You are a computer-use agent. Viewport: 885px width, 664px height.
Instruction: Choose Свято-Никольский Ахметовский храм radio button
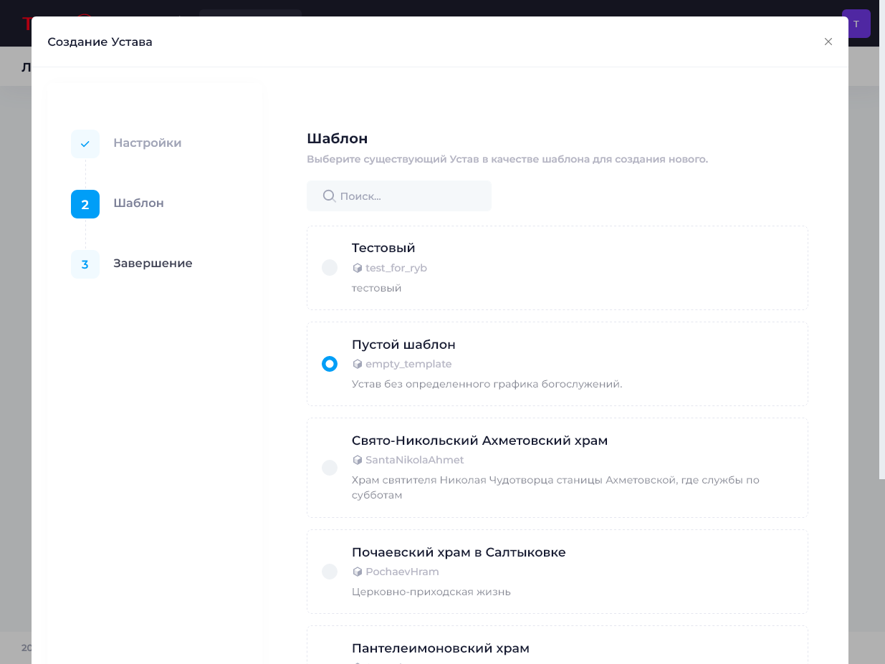click(x=330, y=468)
